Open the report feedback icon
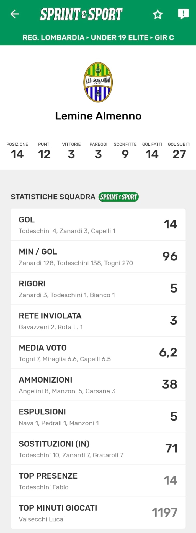Viewport: 196px width, 533px height. point(183,14)
